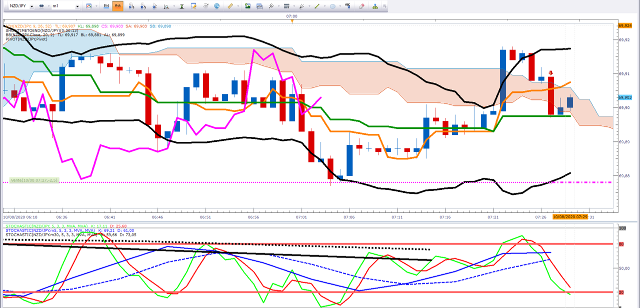This screenshot has width=640, height=308.
Task: Expand the trend line dropdown arrow
Action: (x=325, y=6)
